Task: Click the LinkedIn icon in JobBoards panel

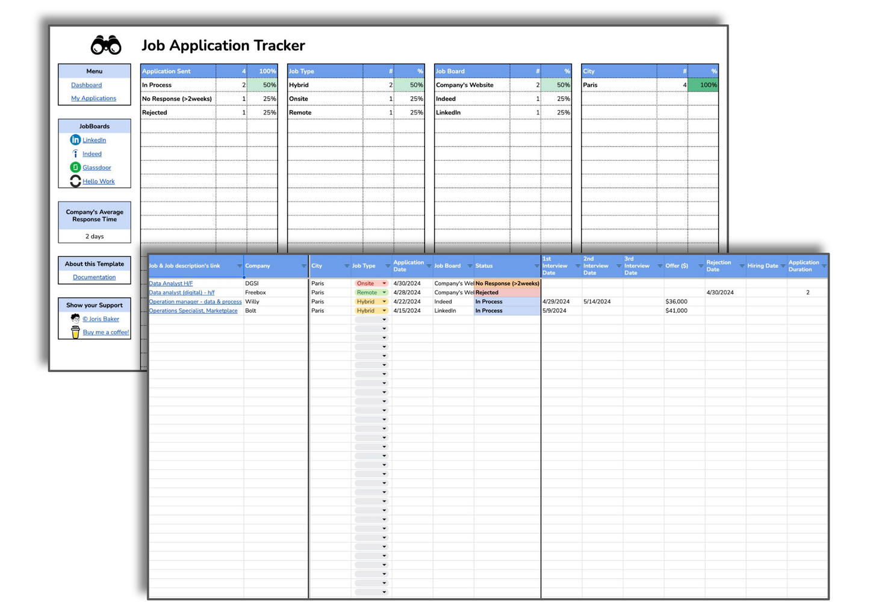Action: click(75, 140)
